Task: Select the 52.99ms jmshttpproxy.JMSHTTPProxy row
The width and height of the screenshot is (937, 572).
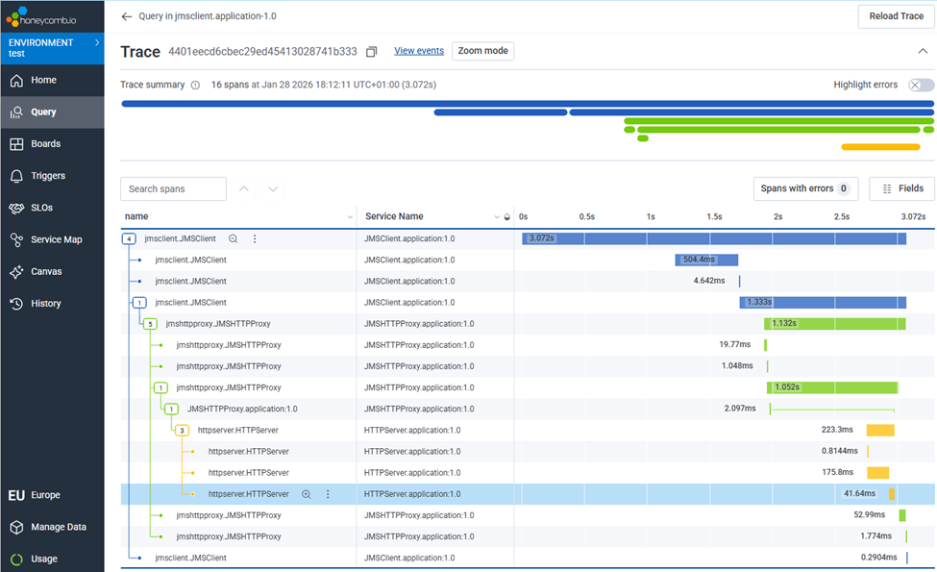Action: (x=528, y=516)
